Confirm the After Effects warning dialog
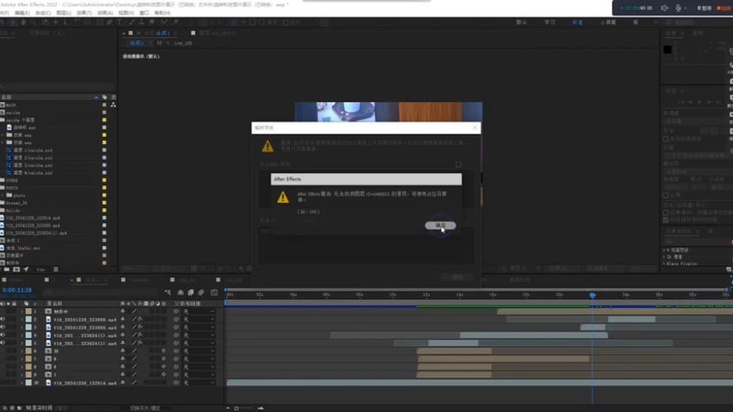 [440, 226]
